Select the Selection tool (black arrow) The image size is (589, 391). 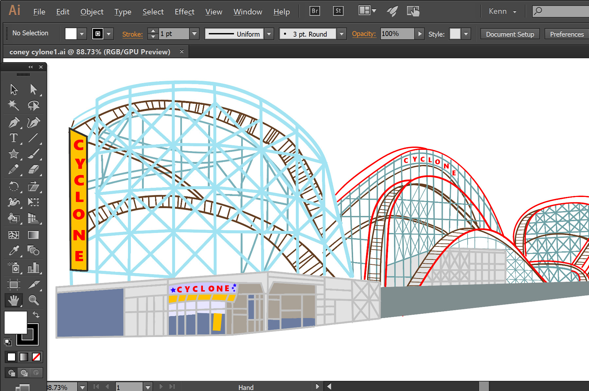tap(14, 89)
